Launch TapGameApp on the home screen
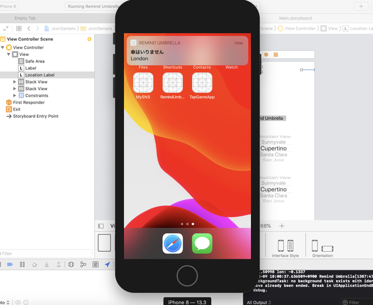 point(202,82)
